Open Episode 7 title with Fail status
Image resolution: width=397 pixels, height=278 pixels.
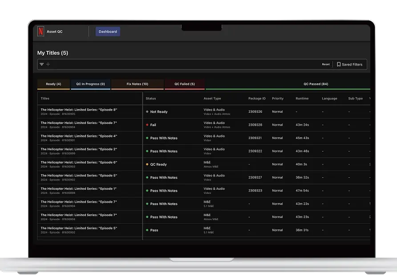[x=79, y=123]
